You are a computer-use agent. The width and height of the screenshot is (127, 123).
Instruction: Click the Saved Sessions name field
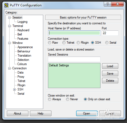pos(74,59)
